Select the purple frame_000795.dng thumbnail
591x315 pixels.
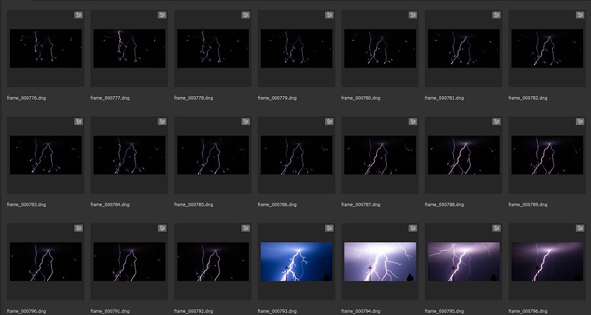(464, 261)
